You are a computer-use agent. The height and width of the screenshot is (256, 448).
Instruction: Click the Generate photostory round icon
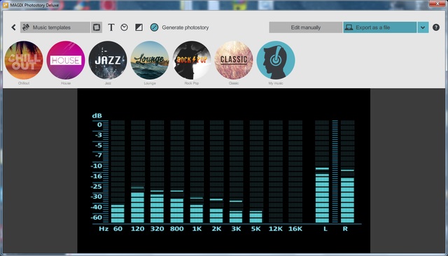tap(154, 27)
